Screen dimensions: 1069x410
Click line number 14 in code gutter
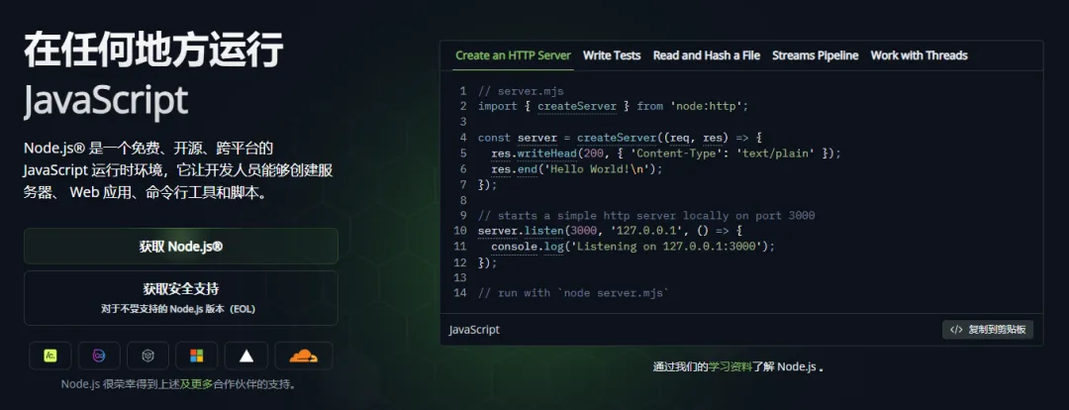[x=460, y=293]
